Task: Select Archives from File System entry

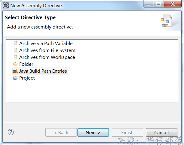Action: [x=47, y=50]
